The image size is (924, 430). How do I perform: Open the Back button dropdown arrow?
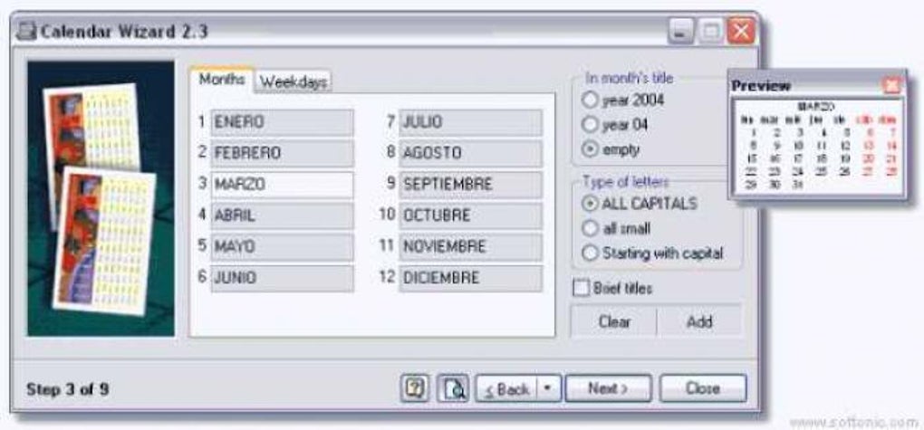coord(548,388)
